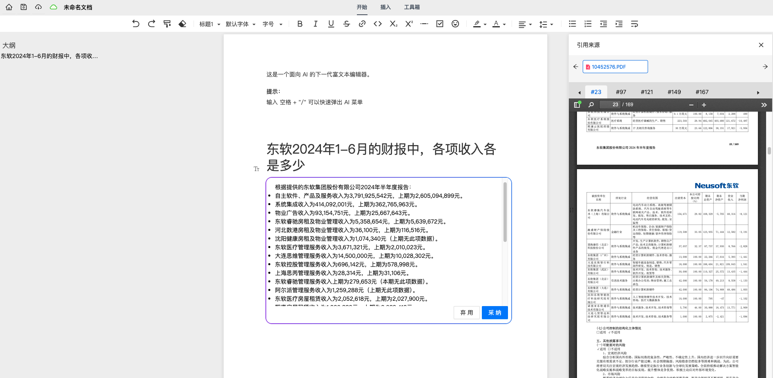The height and width of the screenshot is (378, 773).
Task: Select the 10452576.PDF source file
Action: point(615,67)
